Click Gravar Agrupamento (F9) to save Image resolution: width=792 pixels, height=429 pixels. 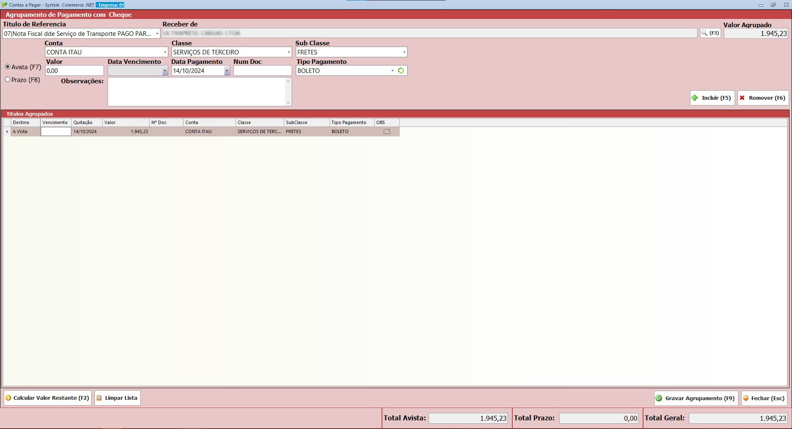695,399
